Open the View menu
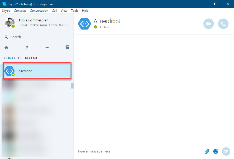 pos(64,11)
